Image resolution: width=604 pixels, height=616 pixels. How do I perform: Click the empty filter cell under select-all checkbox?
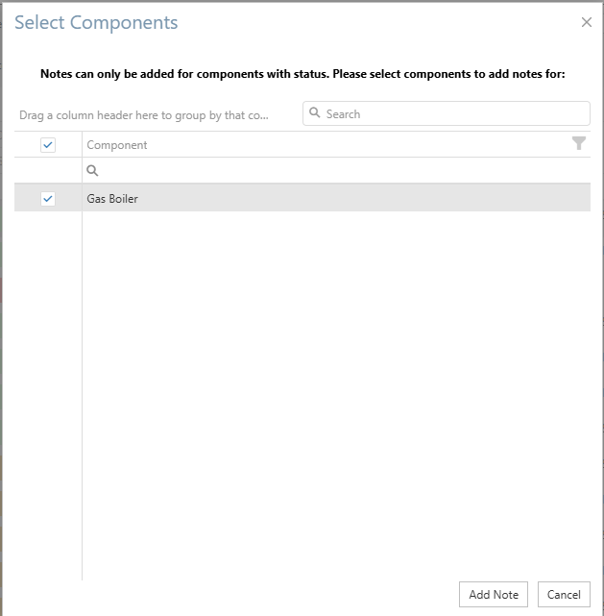[48, 170]
